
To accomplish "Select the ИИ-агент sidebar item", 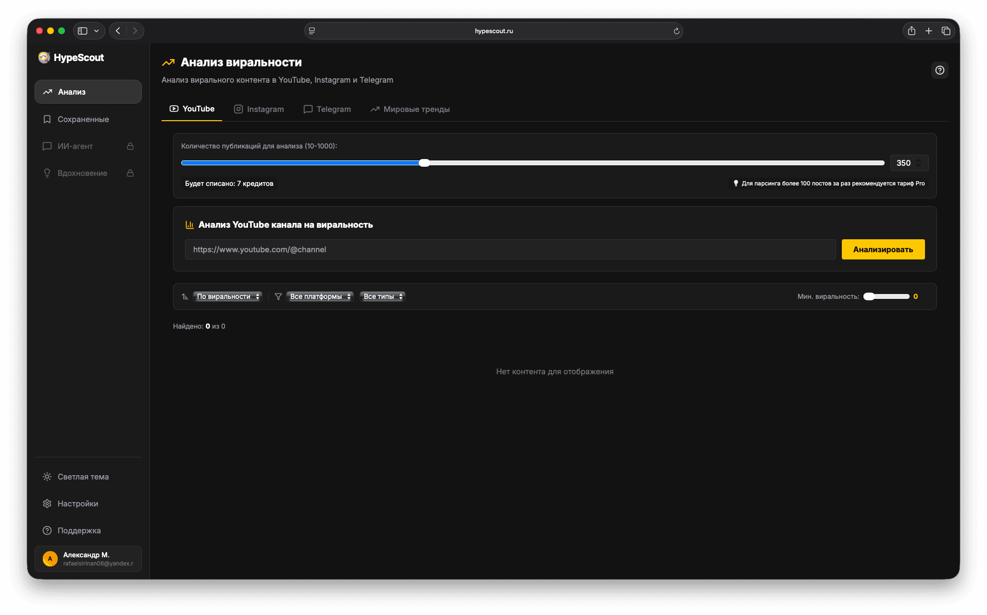I will tap(88, 146).
